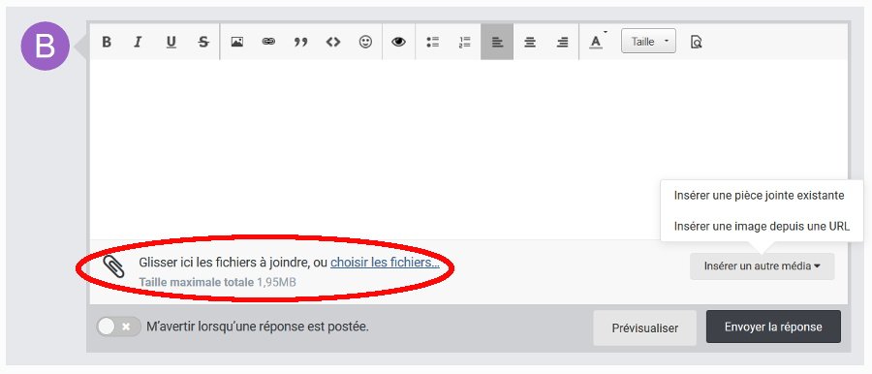The width and height of the screenshot is (872, 374).
Task: Click the purple B user avatar
Action: tap(45, 47)
